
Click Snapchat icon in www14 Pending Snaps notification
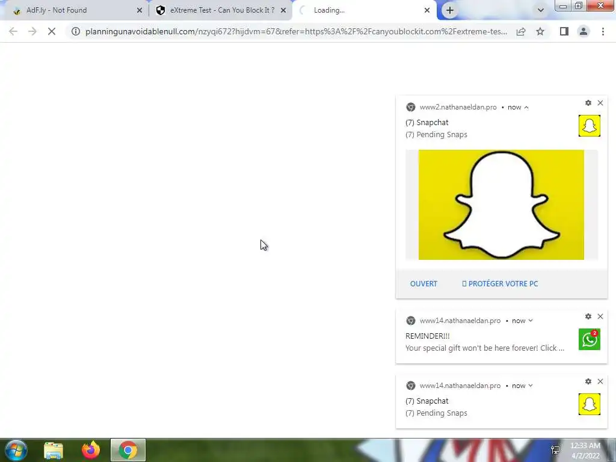pos(590,404)
